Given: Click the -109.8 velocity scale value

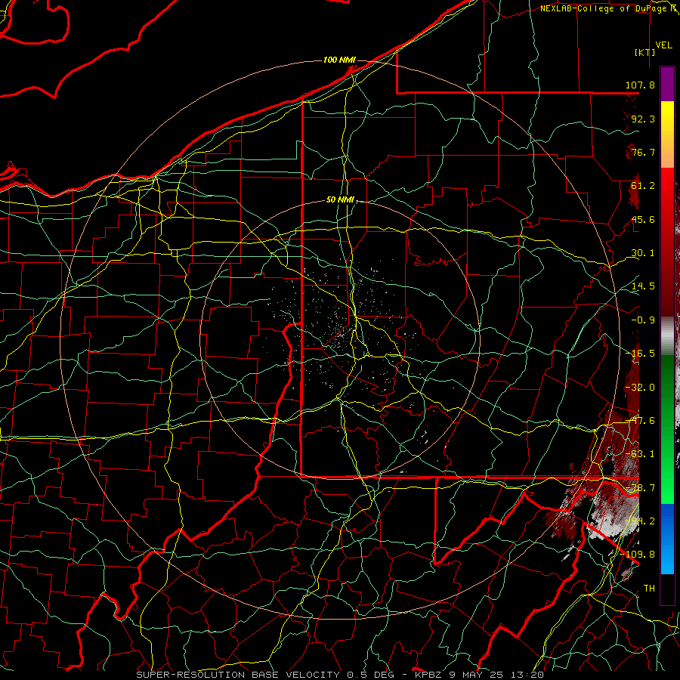Looking at the screenshot, I should coord(638,555).
